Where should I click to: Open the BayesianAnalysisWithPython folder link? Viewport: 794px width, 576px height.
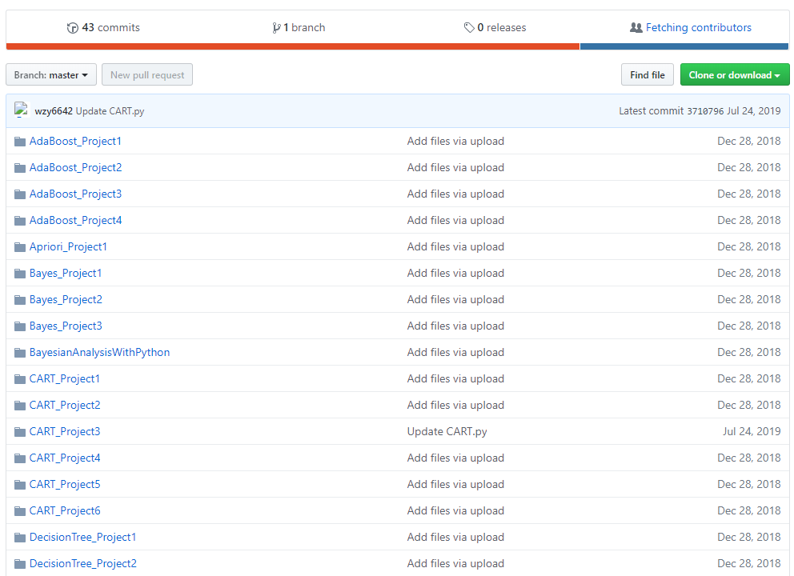tap(99, 352)
